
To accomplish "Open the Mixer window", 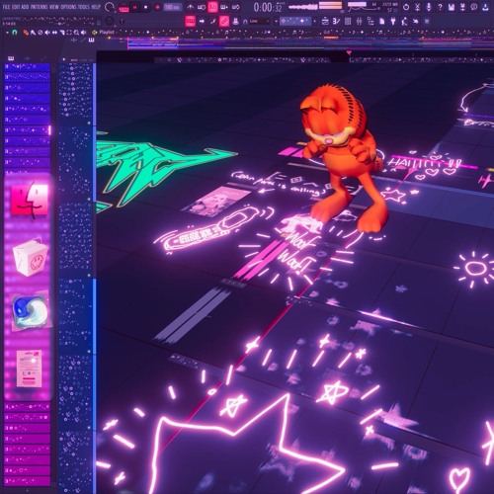I will click(359, 21).
